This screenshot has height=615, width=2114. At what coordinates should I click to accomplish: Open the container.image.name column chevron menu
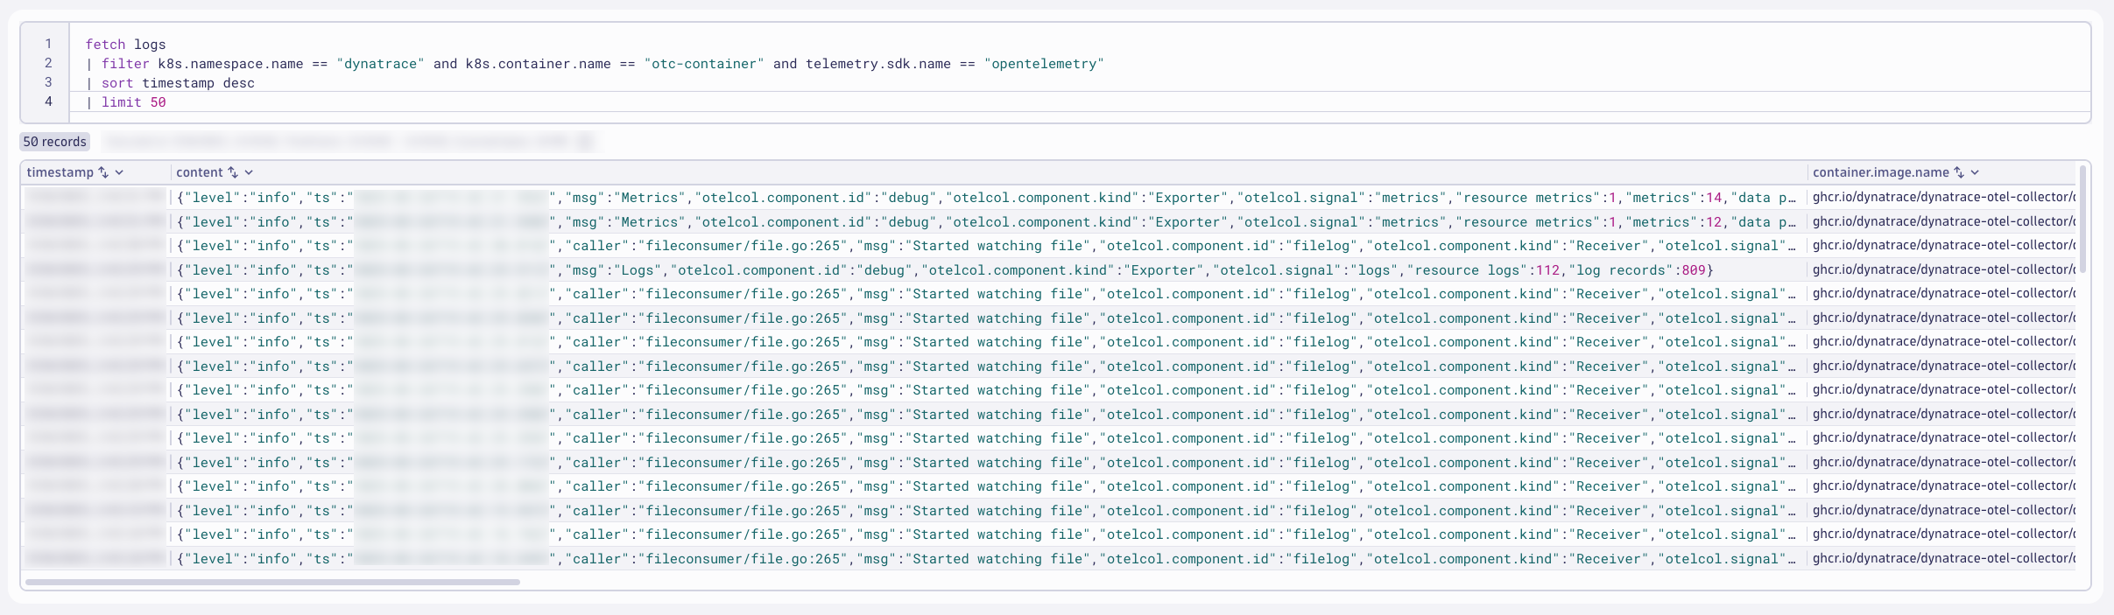pos(1975,172)
